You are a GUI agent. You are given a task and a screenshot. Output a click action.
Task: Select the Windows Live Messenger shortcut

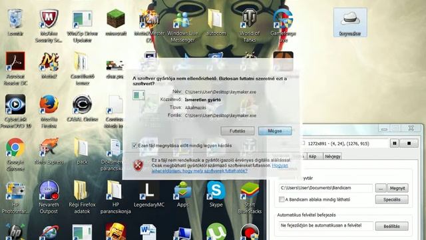point(182,26)
